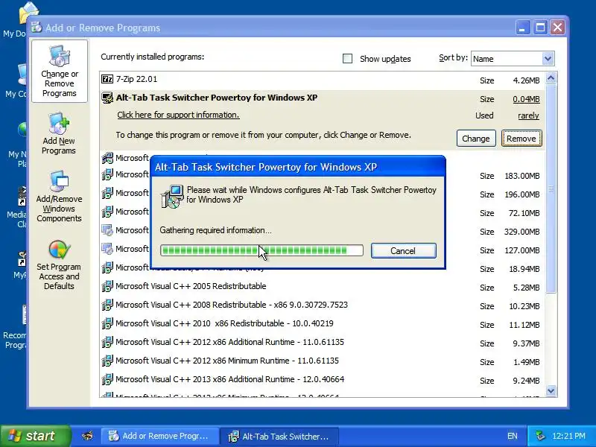The image size is (596, 447).
Task: Click the program list scrollbar down arrow
Action: tap(551, 390)
